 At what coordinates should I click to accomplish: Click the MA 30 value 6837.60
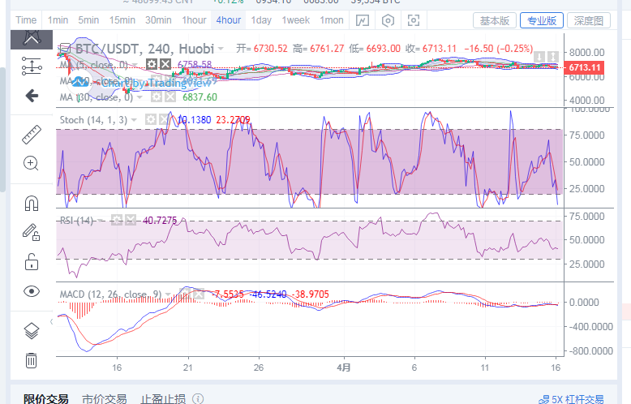tap(200, 97)
